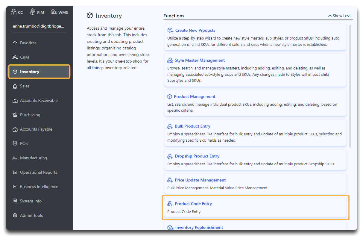Click the Product Code Entry link

coord(193,204)
